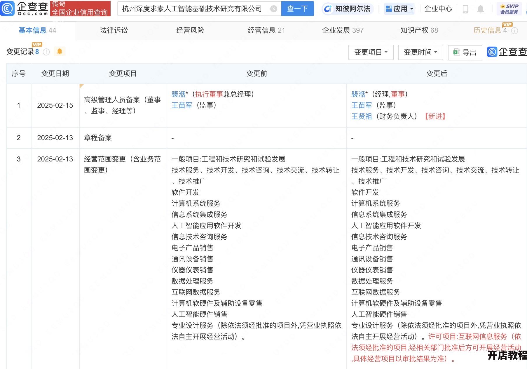Screen dimensions: 527x369
Task: Click the 序号 column header
Action: tap(19, 74)
